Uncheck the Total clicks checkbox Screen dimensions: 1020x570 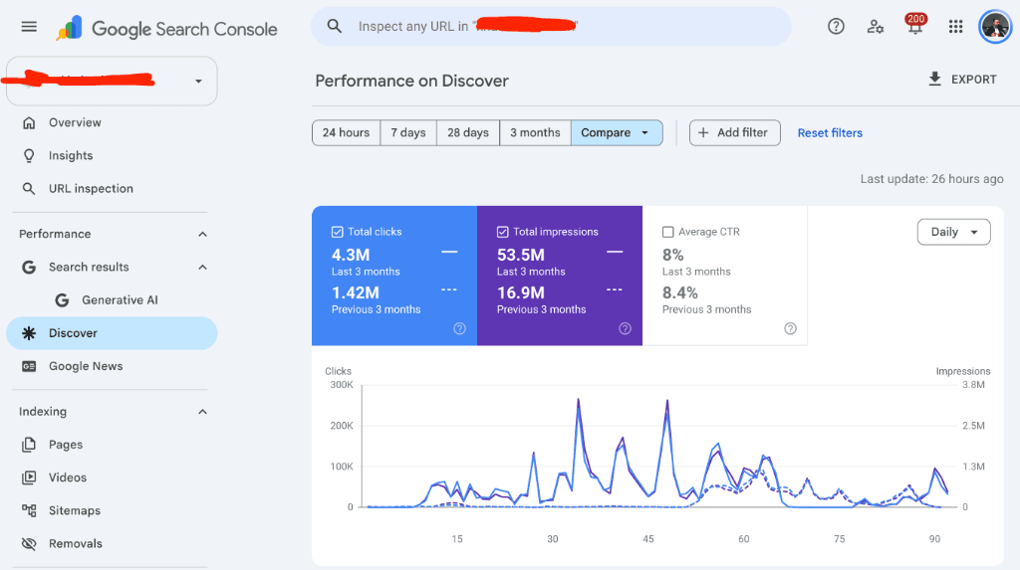pyautogui.click(x=337, y=232)
